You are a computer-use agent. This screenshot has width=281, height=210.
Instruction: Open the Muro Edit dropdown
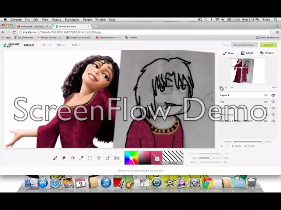click(x=76, y=45)
